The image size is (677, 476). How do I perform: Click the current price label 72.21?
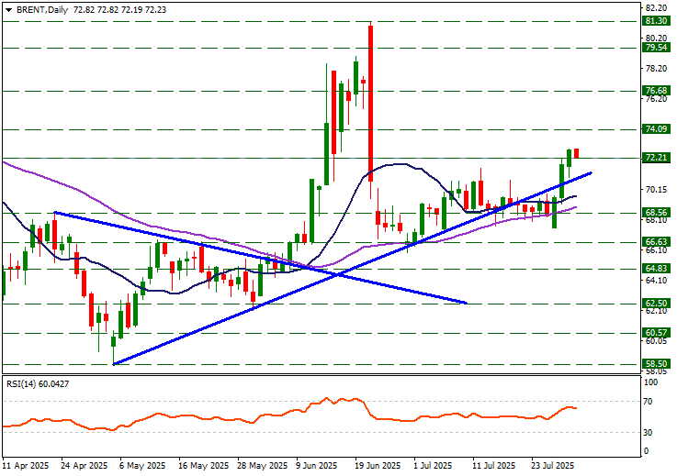click(x=656, y=158)
